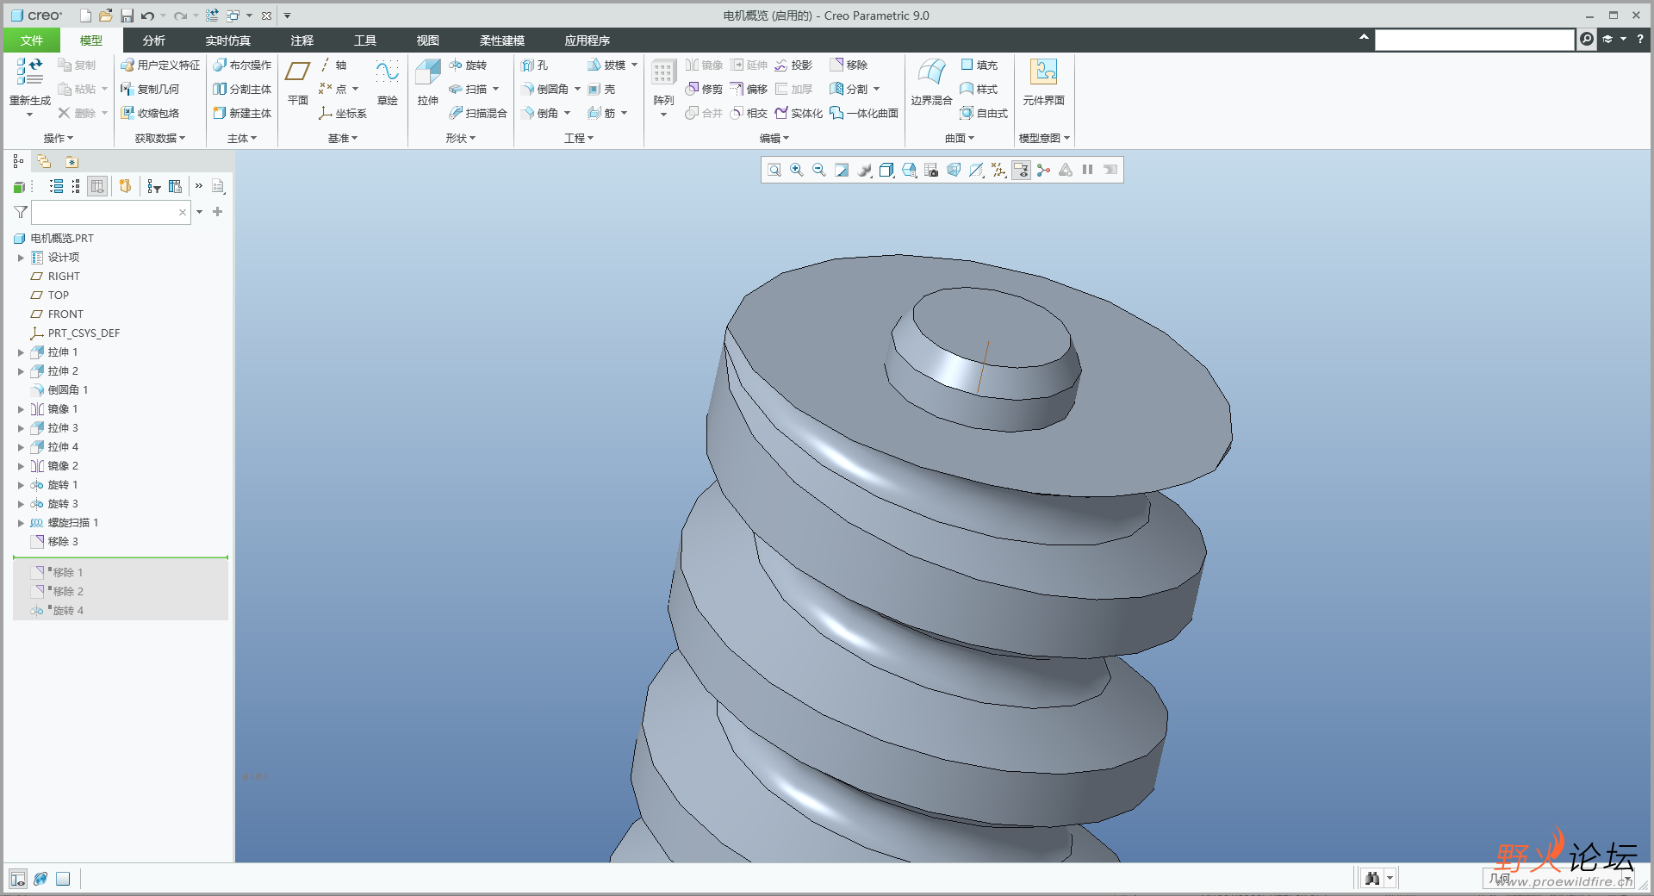
Task: Open the 文件 menu
Action: 32,40
